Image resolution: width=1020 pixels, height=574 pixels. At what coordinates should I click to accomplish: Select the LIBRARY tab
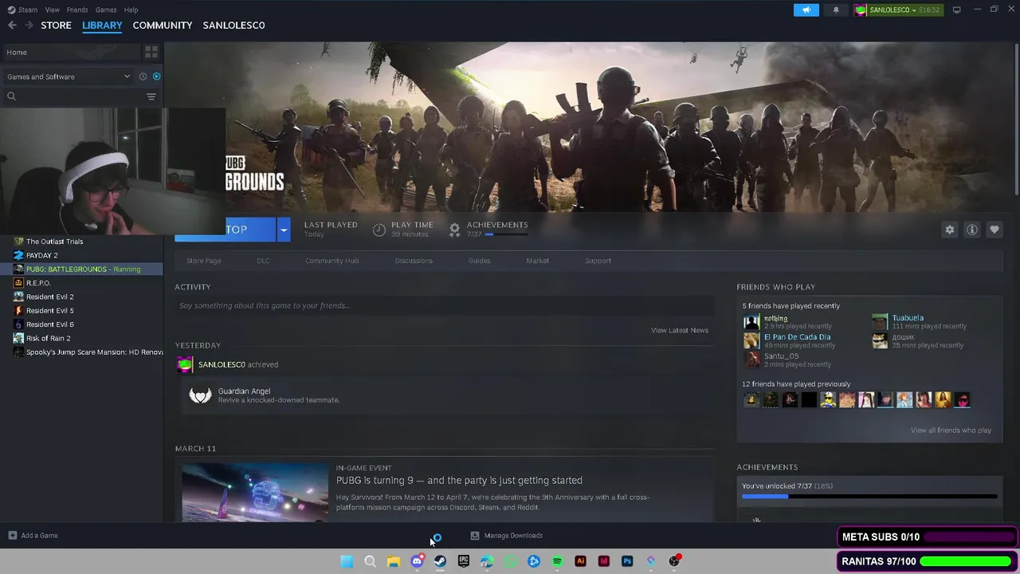[x=102, y=25]
